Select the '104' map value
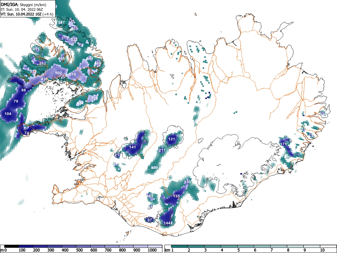Image resolution: width=337 pixels, height=253 pixels. coord(8,114)
